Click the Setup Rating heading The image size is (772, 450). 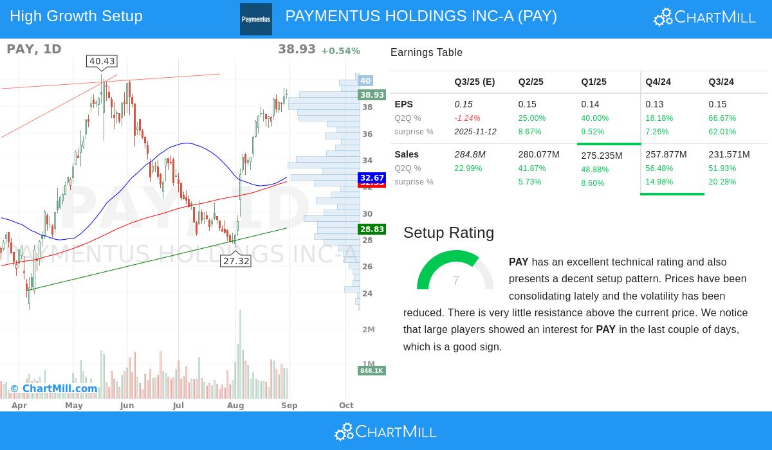[x=448, y=233]
